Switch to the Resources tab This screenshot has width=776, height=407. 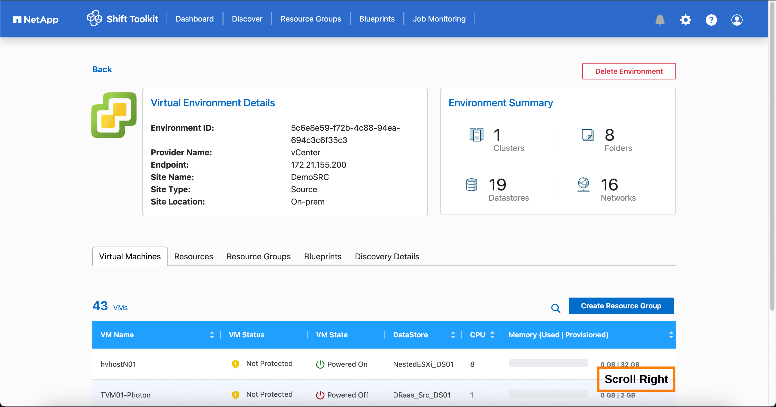(x=193, y=256)
